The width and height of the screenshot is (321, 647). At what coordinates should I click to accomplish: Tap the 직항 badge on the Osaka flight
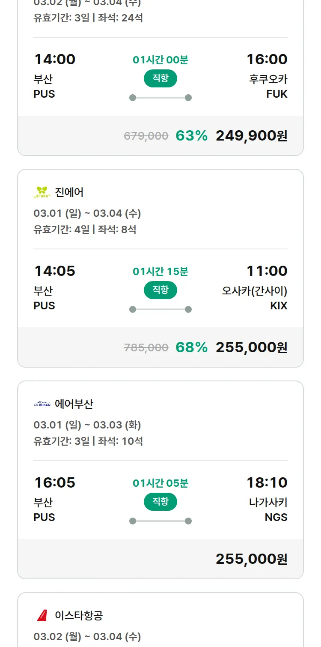(x=160, y=290)
